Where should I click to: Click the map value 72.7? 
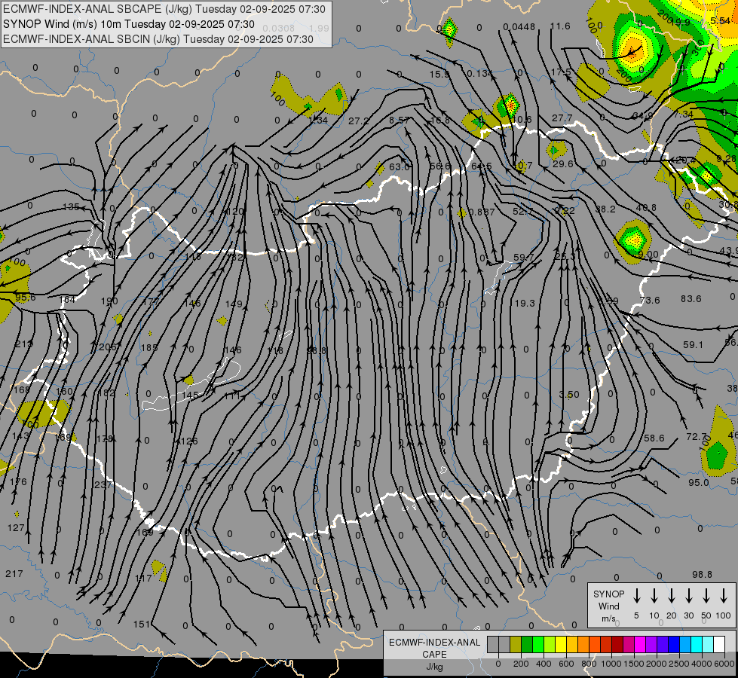696,437
